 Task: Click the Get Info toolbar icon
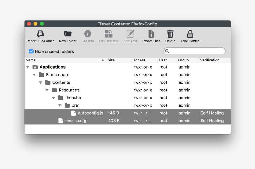click(88, 34)
